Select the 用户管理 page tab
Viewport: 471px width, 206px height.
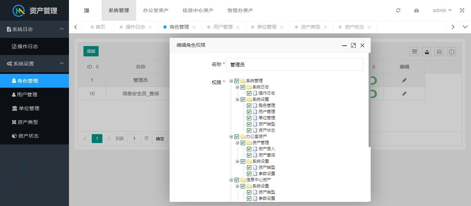pyautogui.click(x=223, y=27)
